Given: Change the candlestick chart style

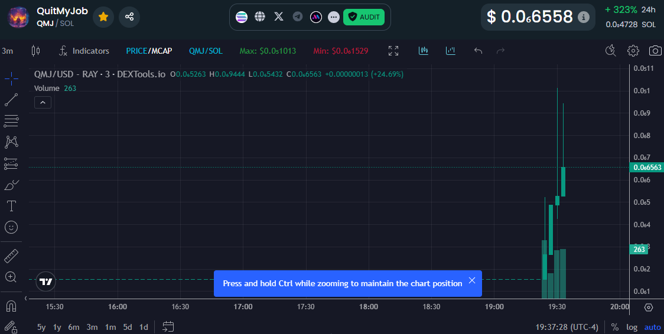Looking at the screenshot, I should point(36,51).
